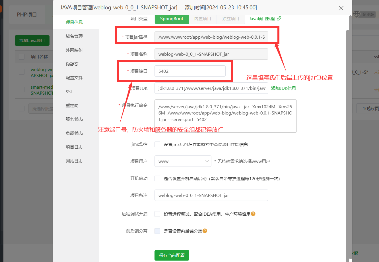The height and width of the screenshot is (262, 379).
Task: Select the SpringBoot project type
Action: 172,19
